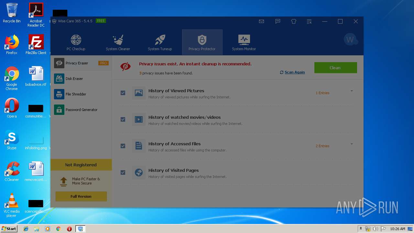
Task: Open the System Tuneup tab
Action: 160,42
